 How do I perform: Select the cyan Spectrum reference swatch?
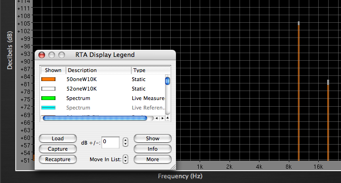[x=48, y=108]
